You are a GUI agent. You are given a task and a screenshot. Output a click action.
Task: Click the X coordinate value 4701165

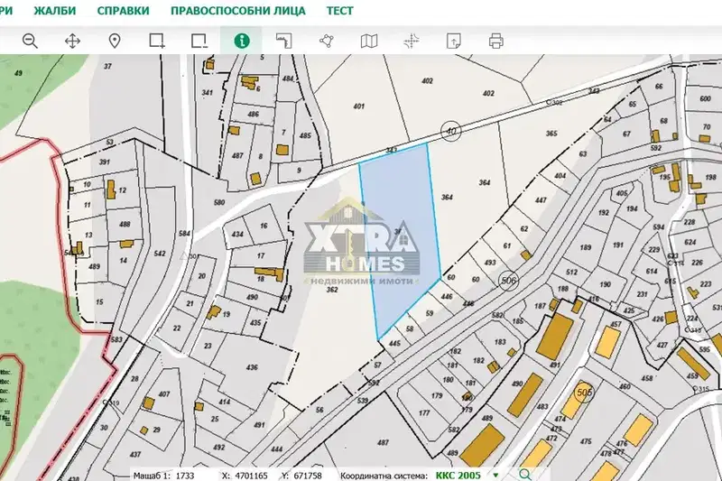tap(251, 476)
